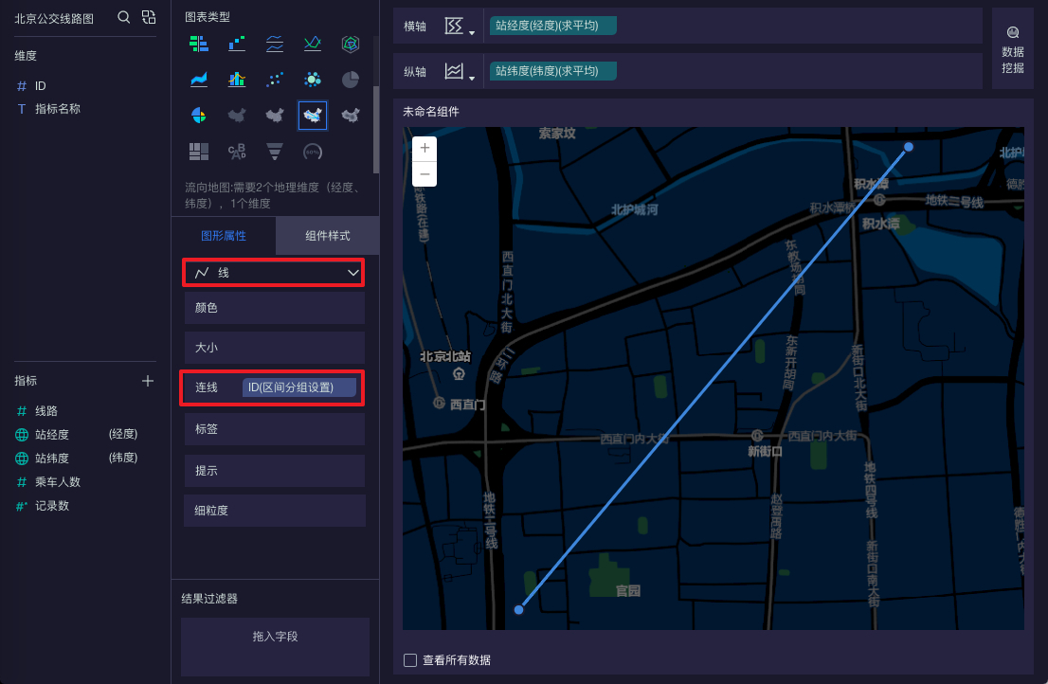Select the point map chart icon
The image size is (1048, 684).
[275, 116]
